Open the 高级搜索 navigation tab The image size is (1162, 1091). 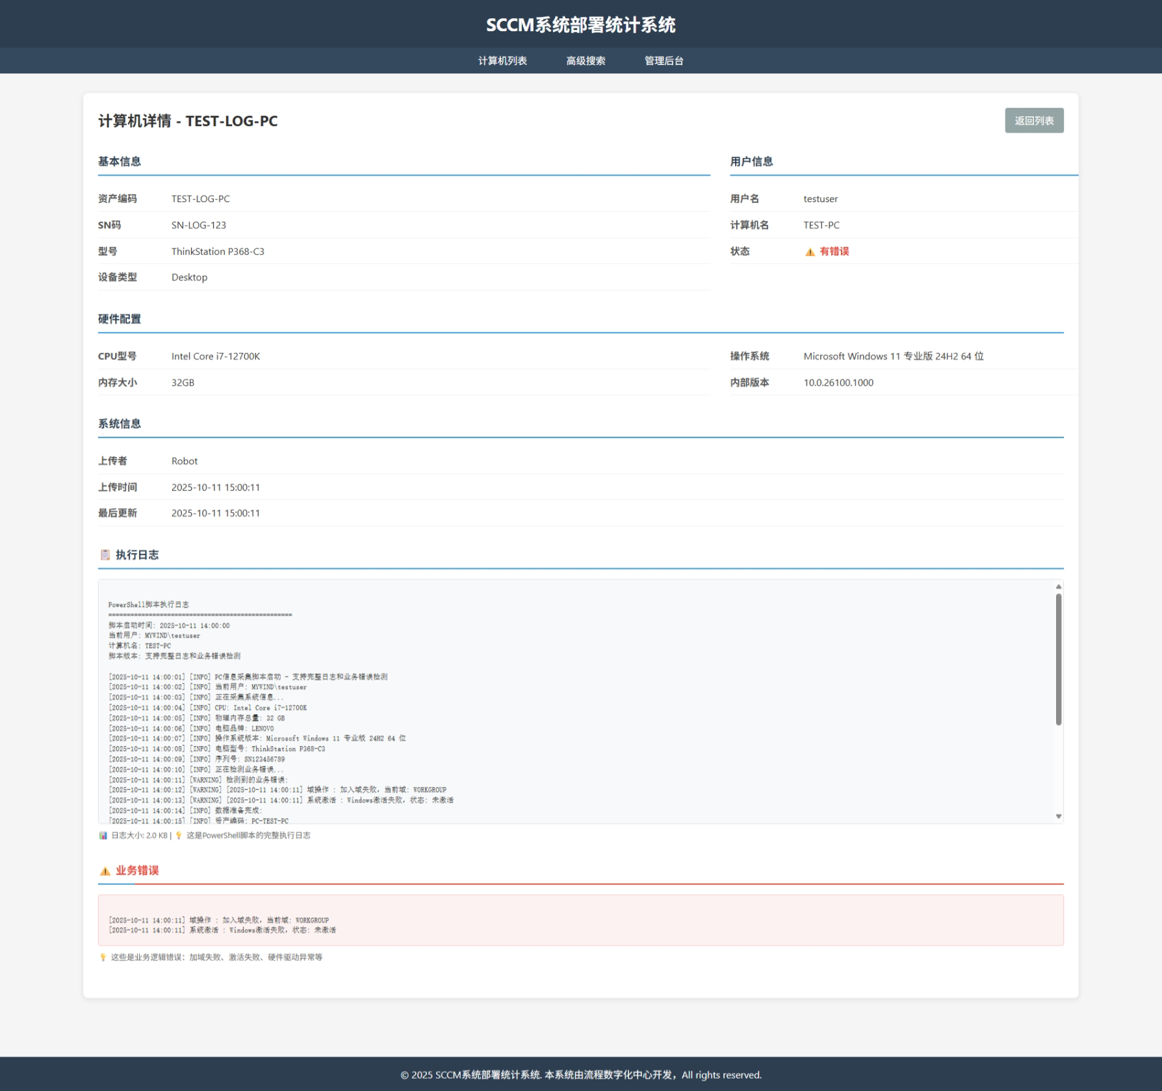(586, 60)
